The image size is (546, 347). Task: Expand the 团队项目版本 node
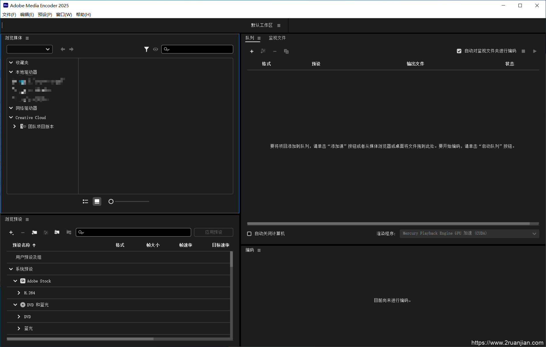tap(14, 127)
